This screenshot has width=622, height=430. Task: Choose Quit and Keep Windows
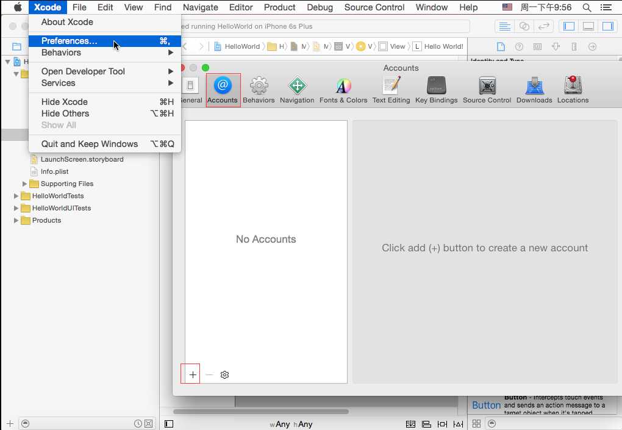pos(105,144)
